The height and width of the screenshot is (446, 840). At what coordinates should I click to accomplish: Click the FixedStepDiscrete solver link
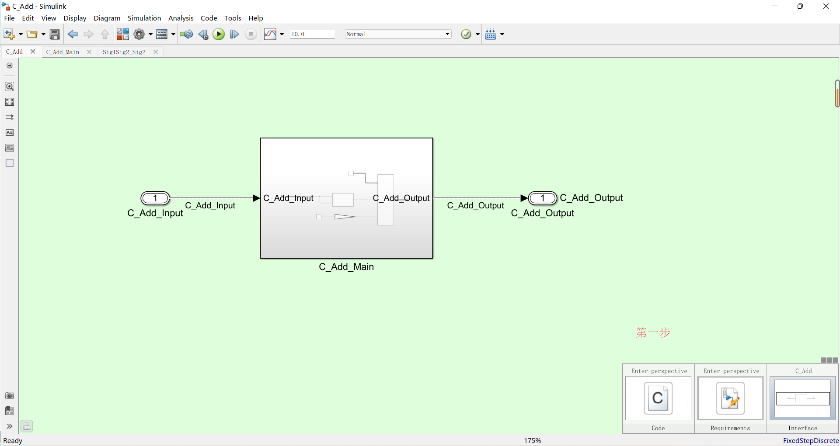pyautogui.click(x=811, y=440)
